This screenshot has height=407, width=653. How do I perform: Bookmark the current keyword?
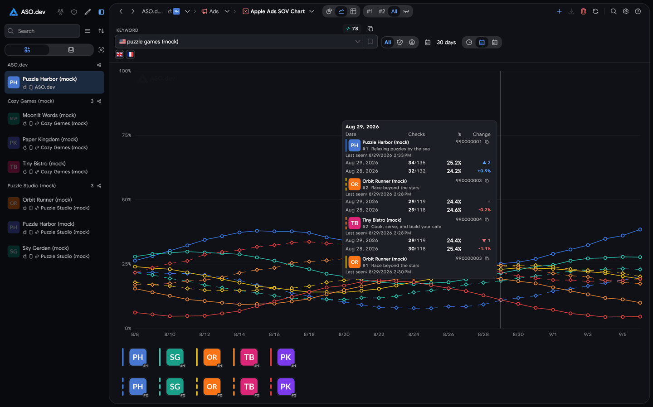tap(370, 42)
